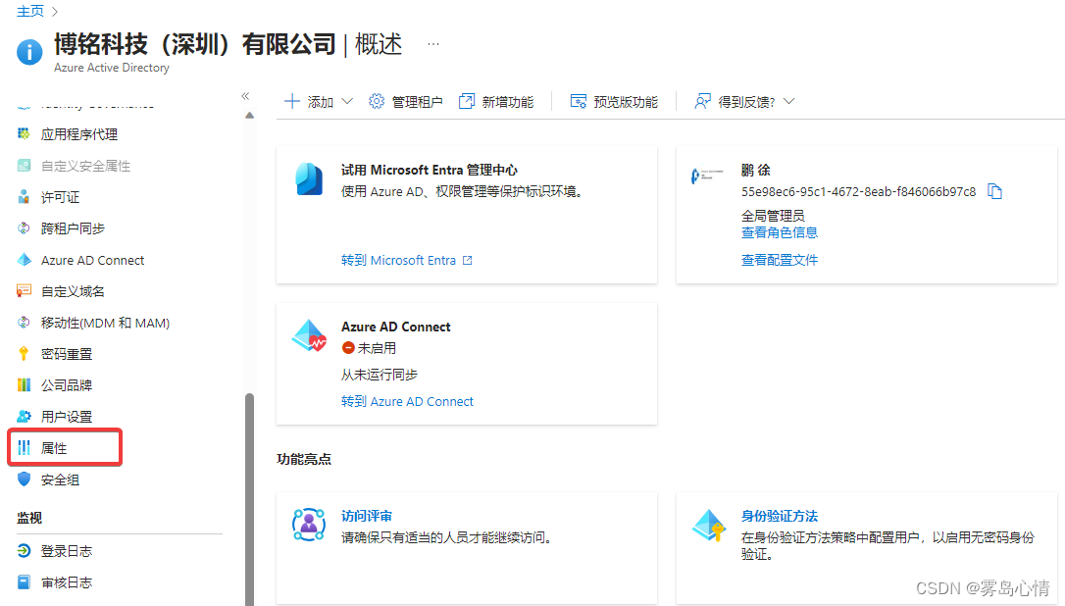Click the 预览版功能 icon
1065x606 pixels.
(x=578, y=101)
